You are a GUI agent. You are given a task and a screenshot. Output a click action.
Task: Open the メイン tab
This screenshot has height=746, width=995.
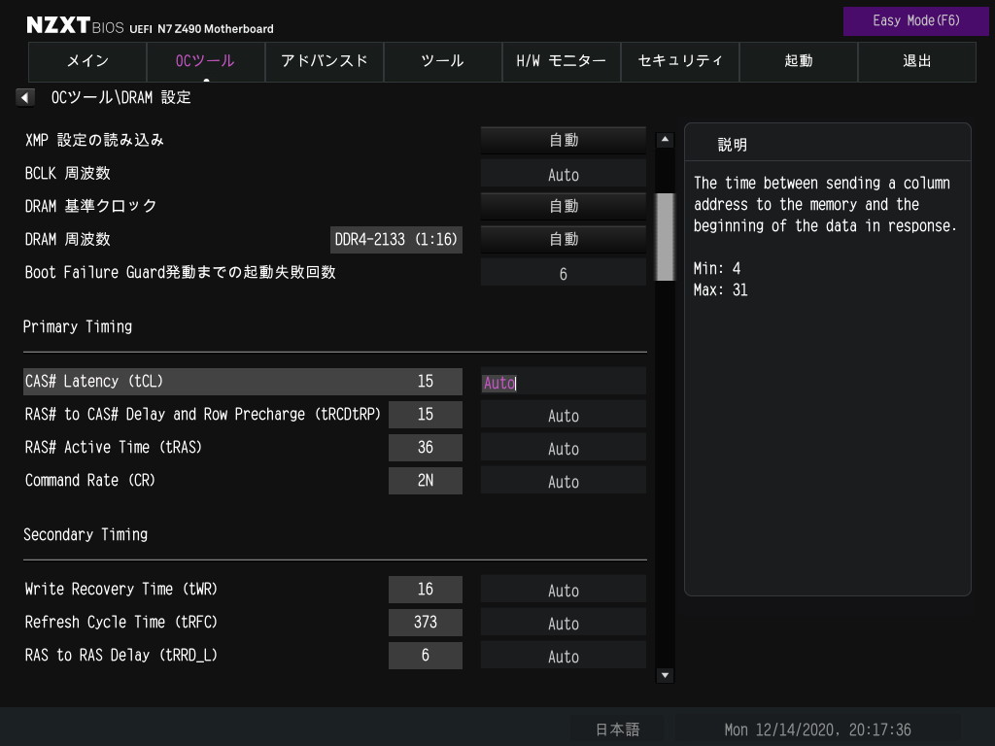pos(87,61)
